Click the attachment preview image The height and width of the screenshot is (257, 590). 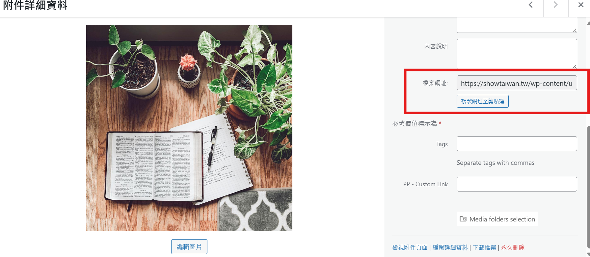pyautogui.click(x=189, y=128)
